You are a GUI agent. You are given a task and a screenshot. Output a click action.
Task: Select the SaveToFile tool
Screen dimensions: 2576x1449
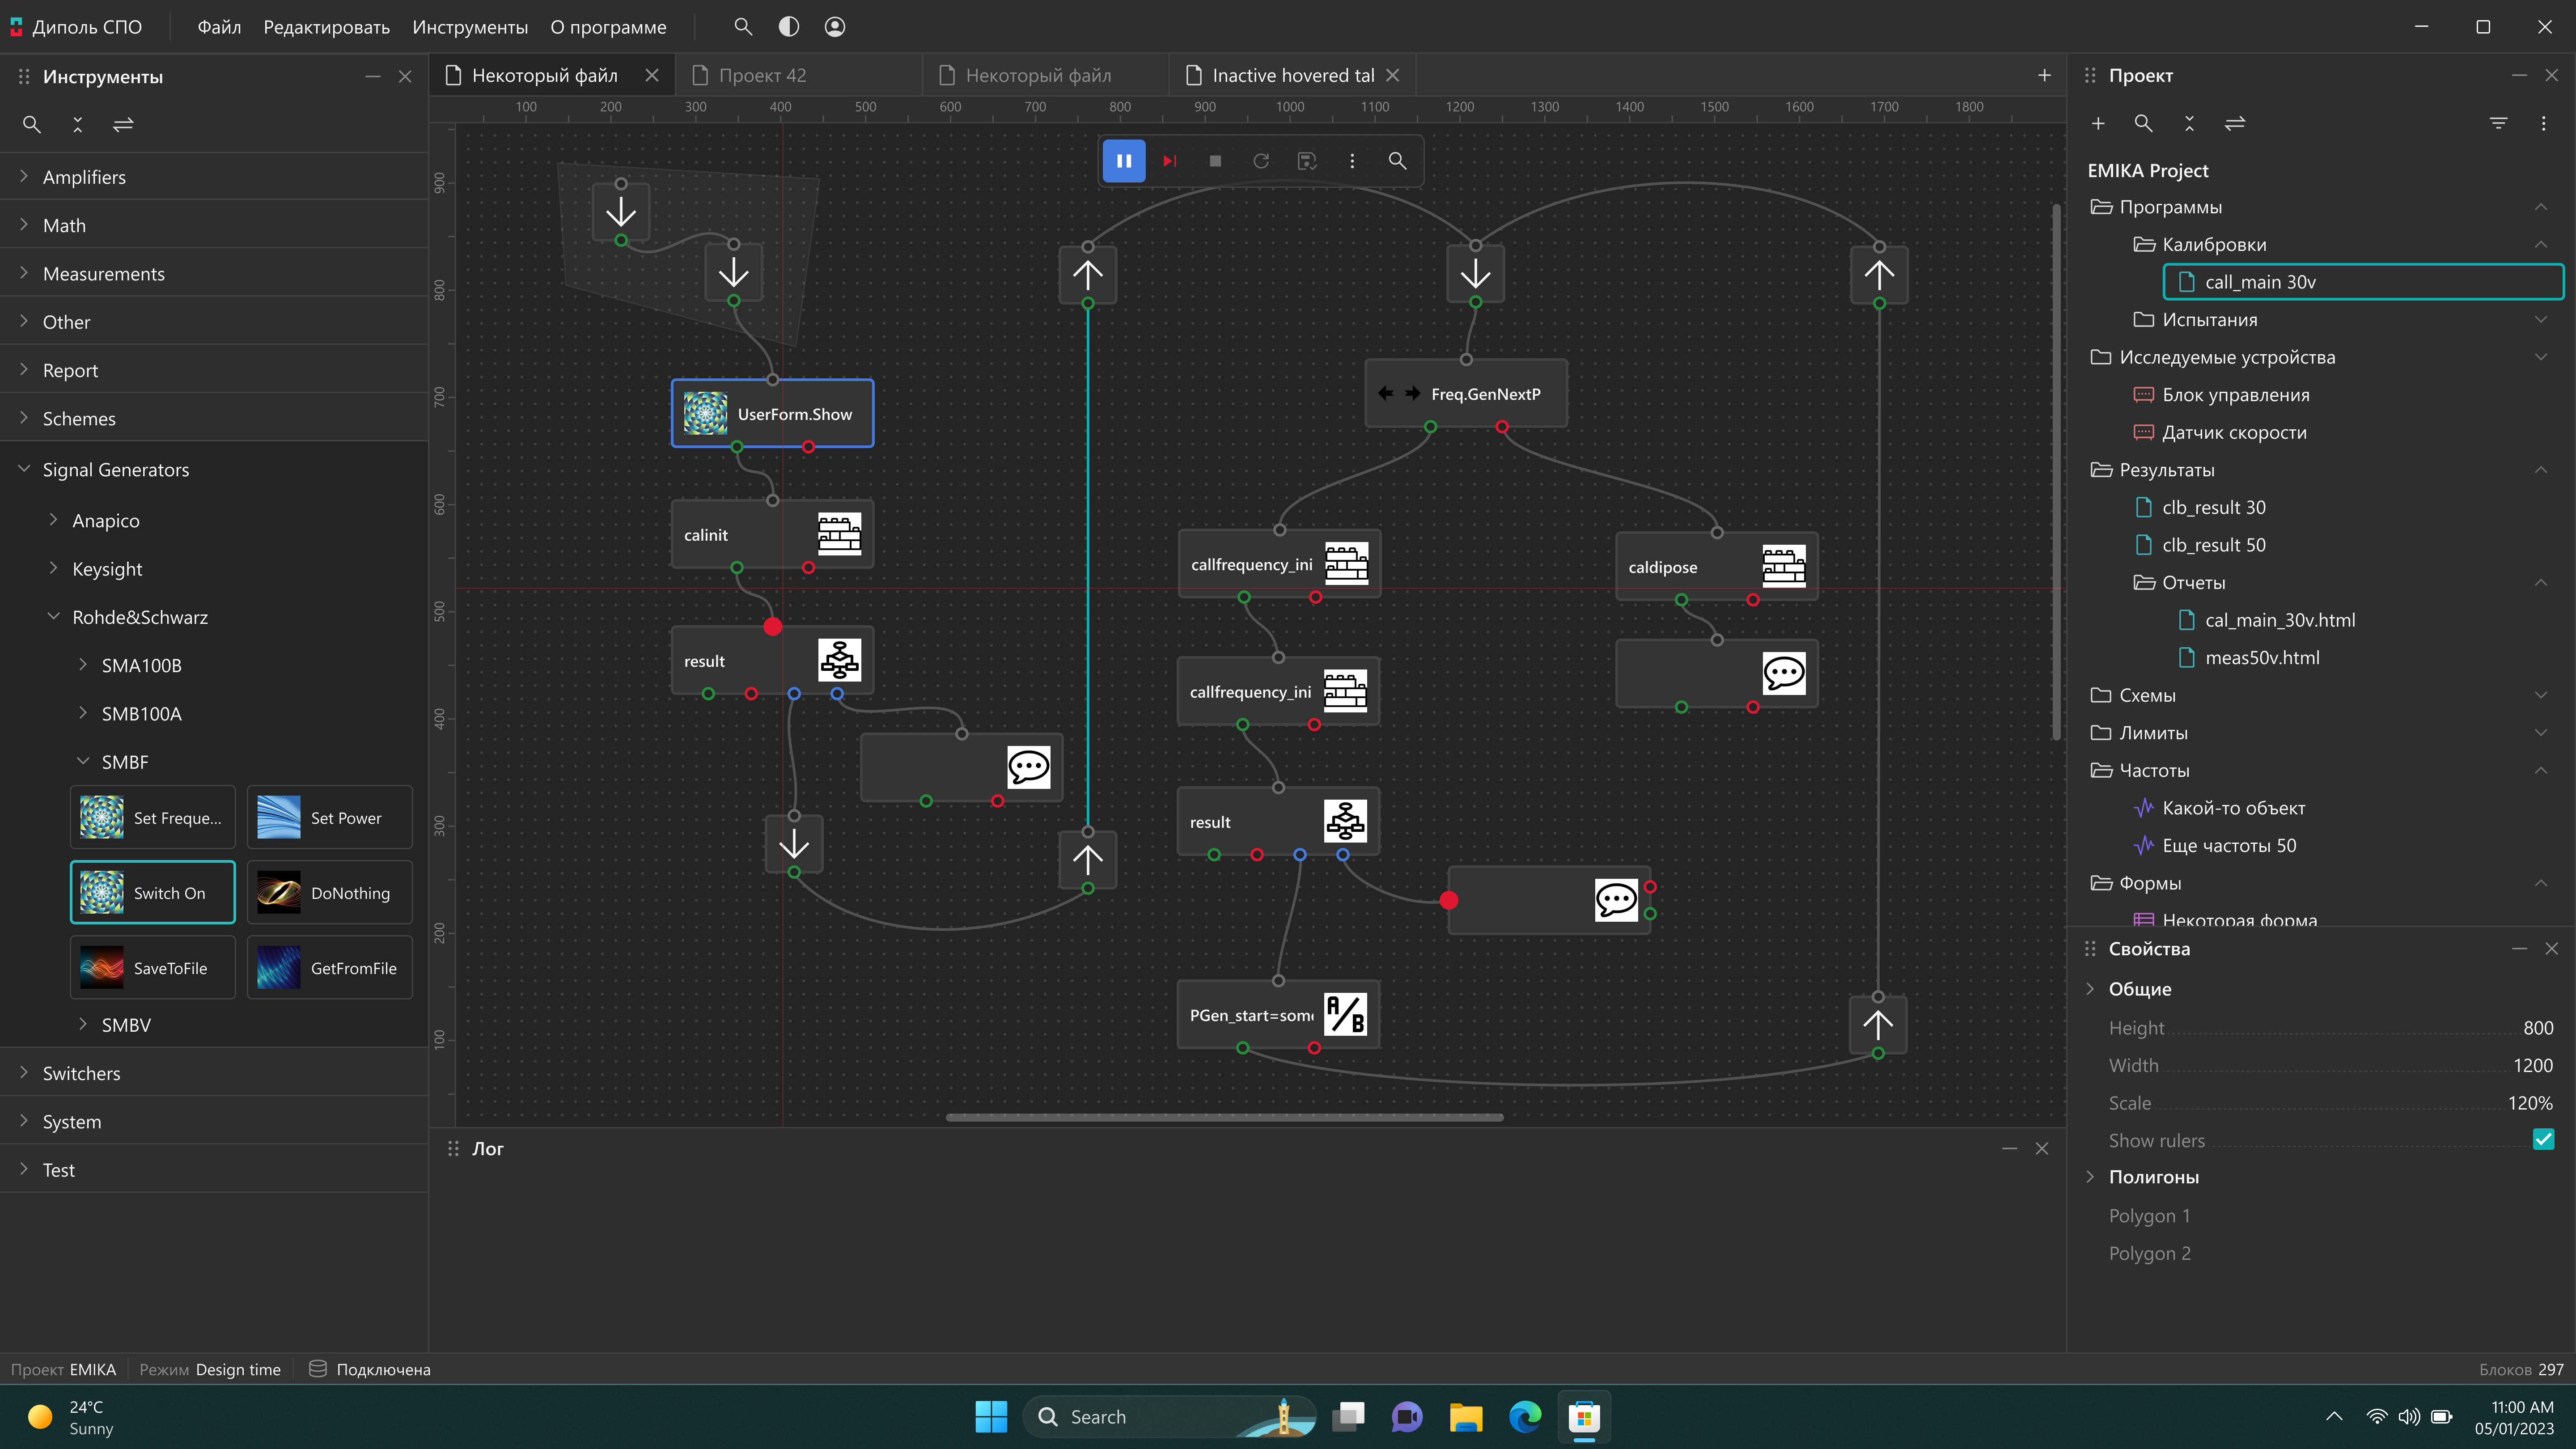pos(153,968)
